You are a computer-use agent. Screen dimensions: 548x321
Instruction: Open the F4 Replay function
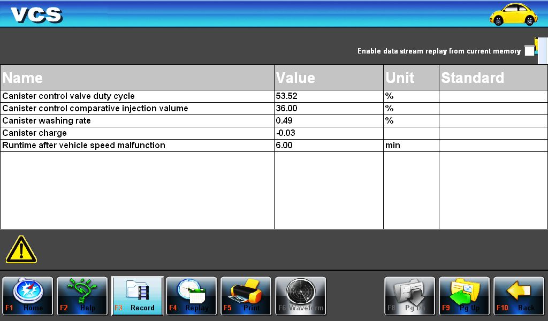[x=192, y=296]
